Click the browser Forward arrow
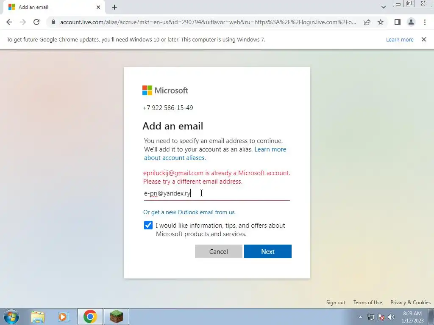434x325 pixels. (x=23, y=22)
